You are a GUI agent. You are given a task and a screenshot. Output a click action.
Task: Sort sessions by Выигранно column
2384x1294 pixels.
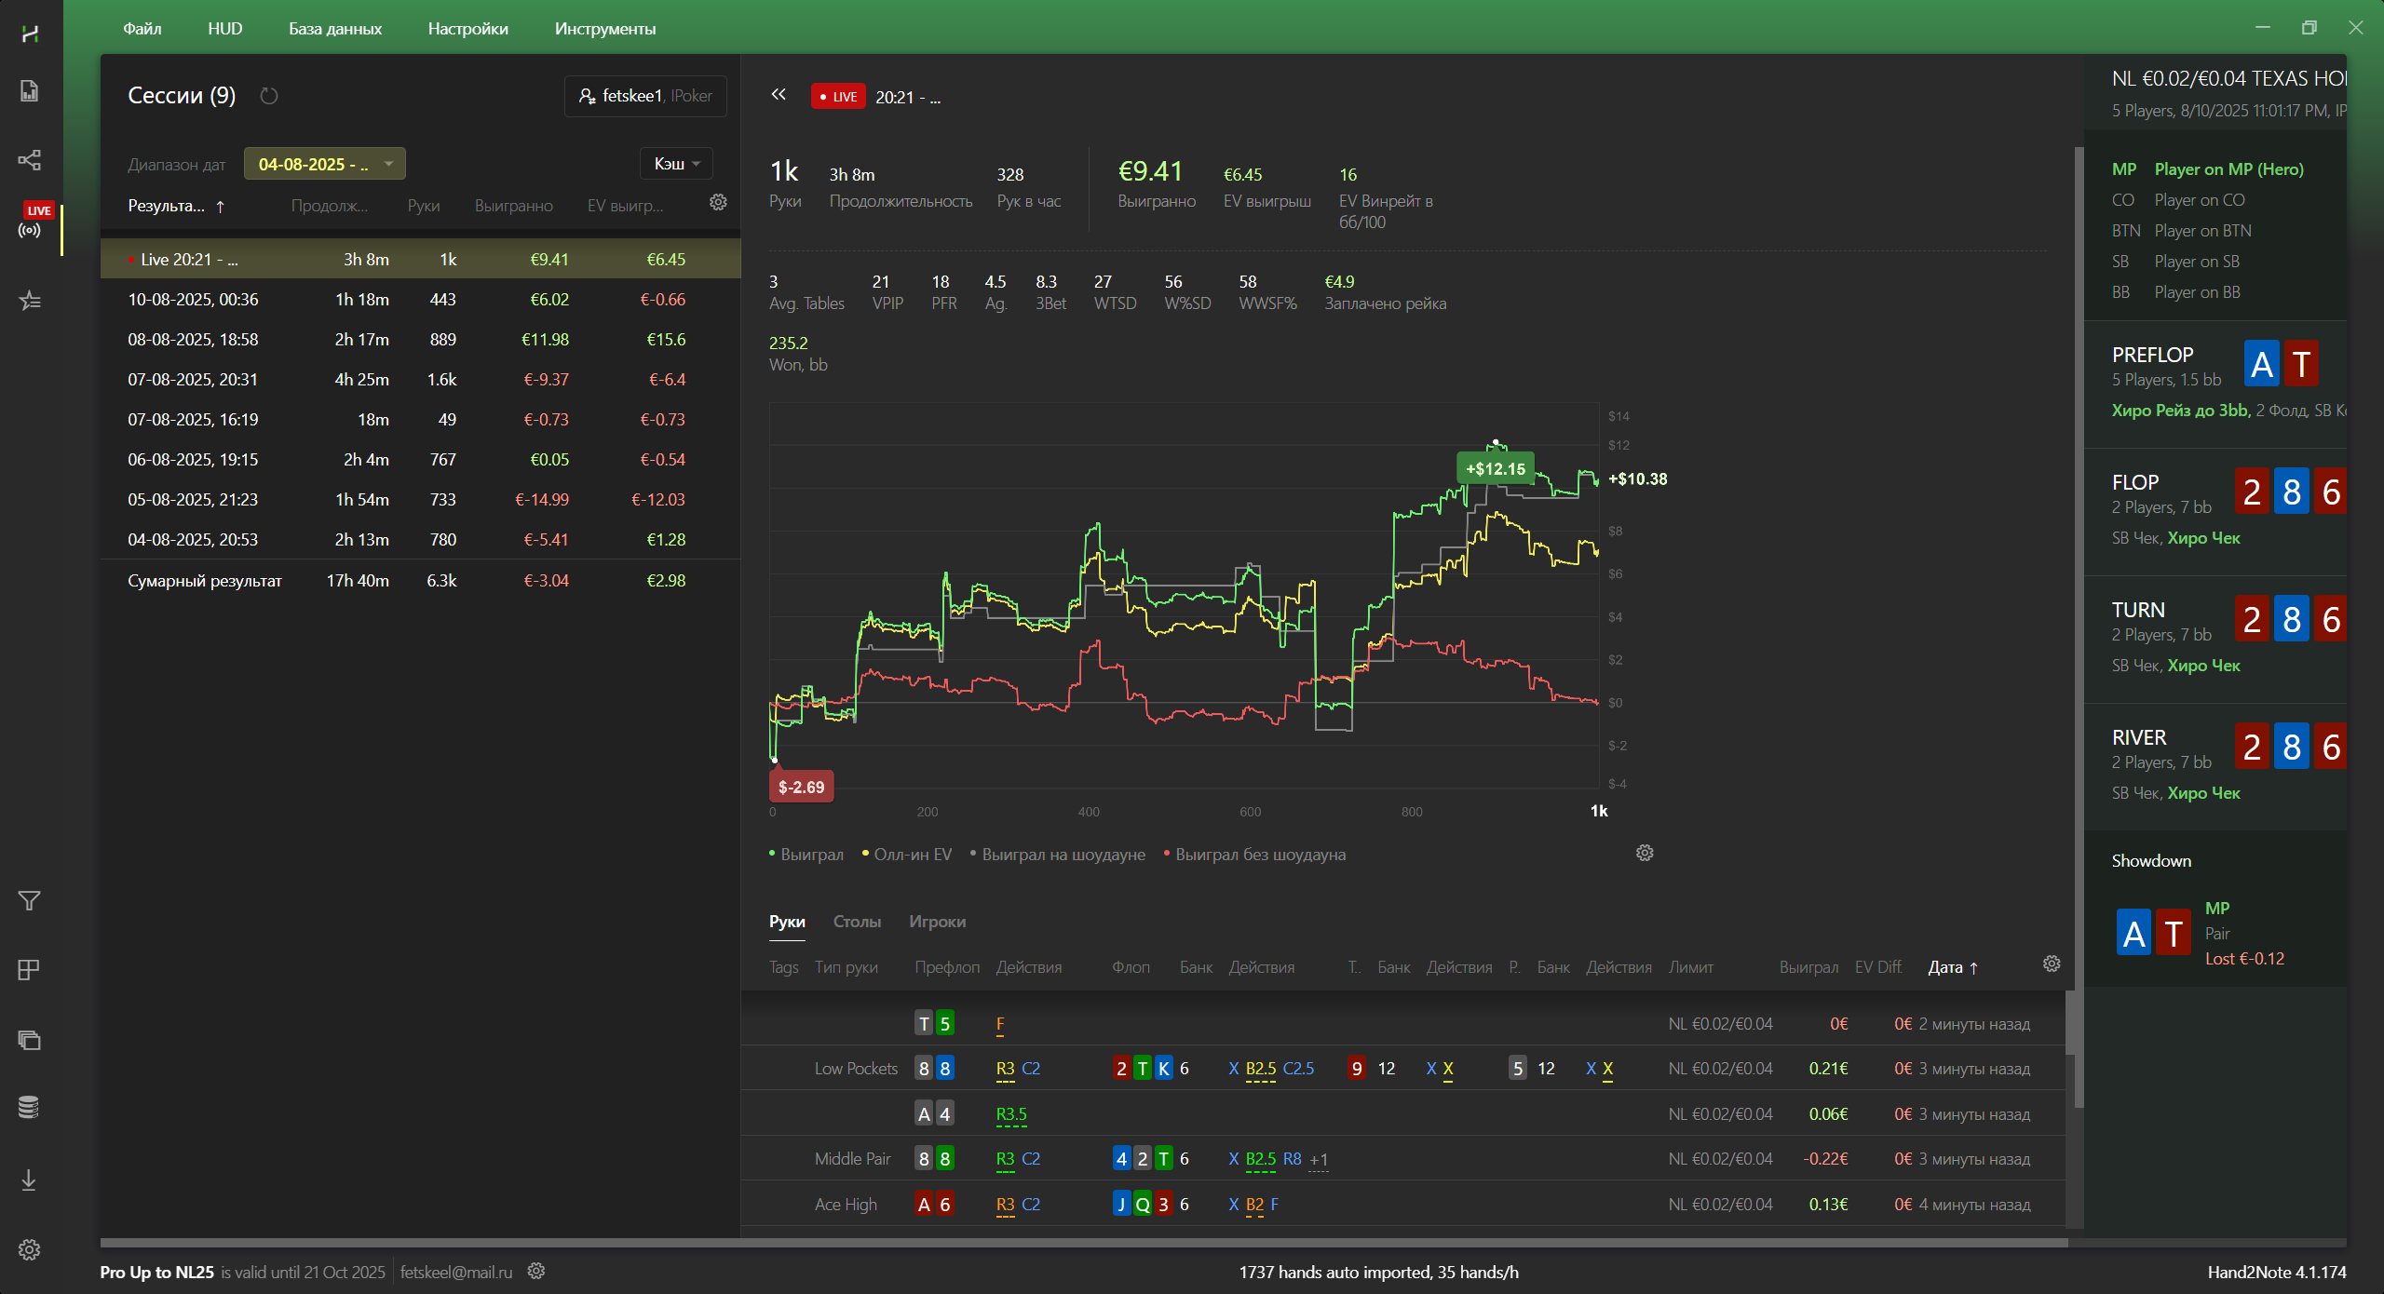coord(514,206)
